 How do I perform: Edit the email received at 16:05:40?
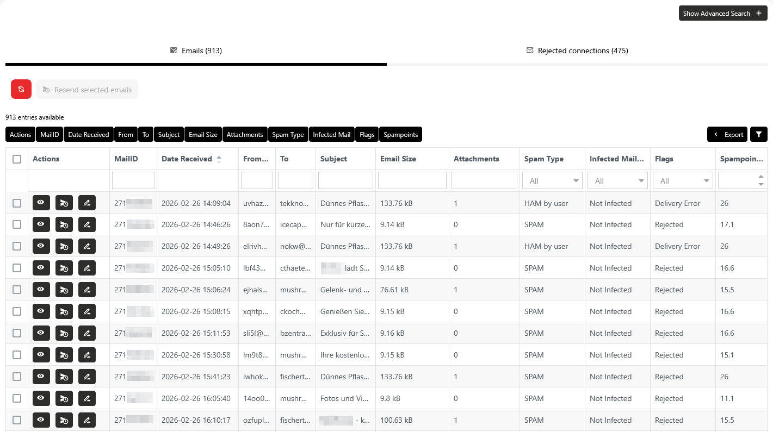(x=87, y=398)
